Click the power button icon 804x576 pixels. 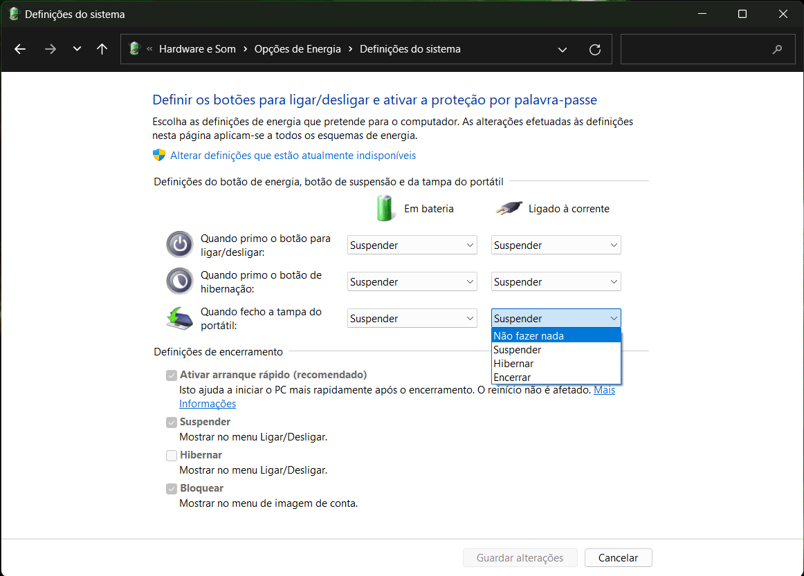179,245
